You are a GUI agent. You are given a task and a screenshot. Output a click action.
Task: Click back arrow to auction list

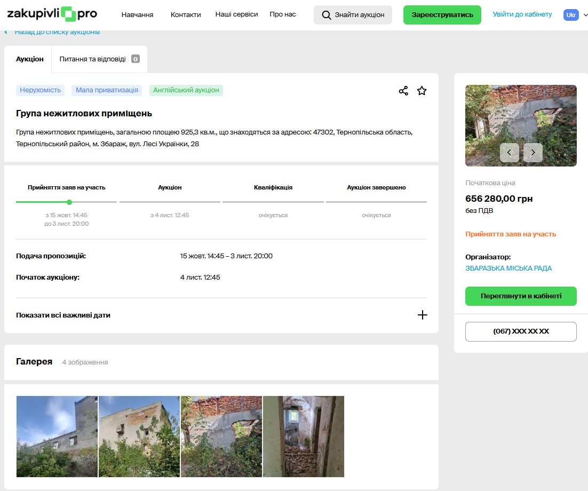click(6, 32)
